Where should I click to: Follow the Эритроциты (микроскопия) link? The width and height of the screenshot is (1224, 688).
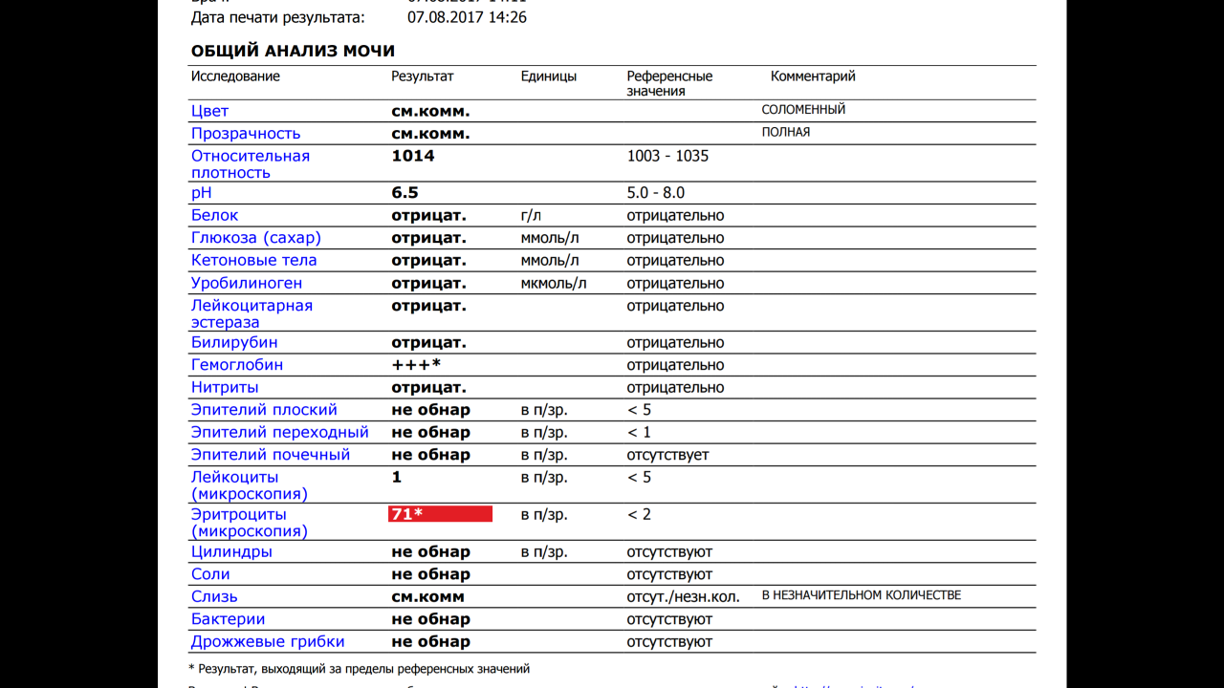[x=250, y=523]
